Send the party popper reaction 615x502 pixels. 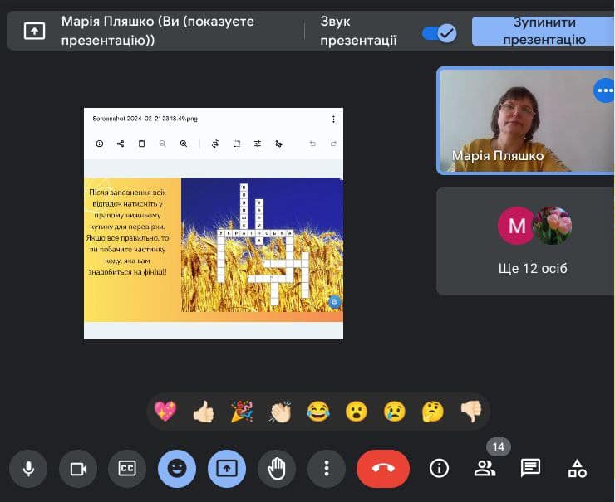[x=242, y=412]
